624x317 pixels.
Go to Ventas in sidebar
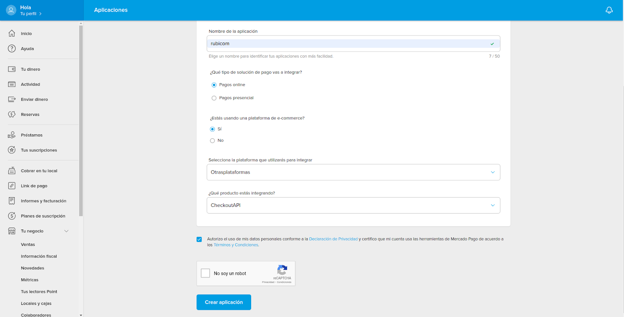coord(28,244)
